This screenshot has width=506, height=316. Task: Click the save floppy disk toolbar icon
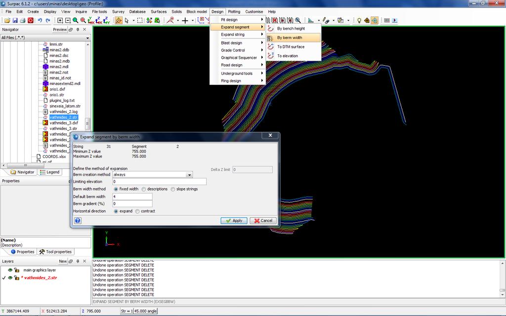point(15,20)
